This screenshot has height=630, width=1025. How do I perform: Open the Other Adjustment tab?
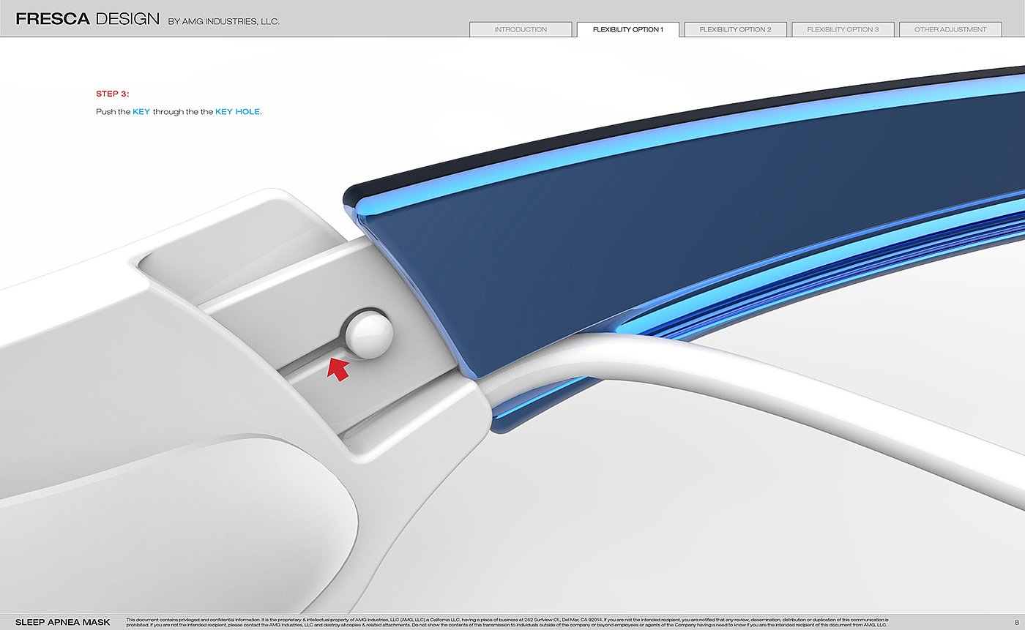point(950,29)
